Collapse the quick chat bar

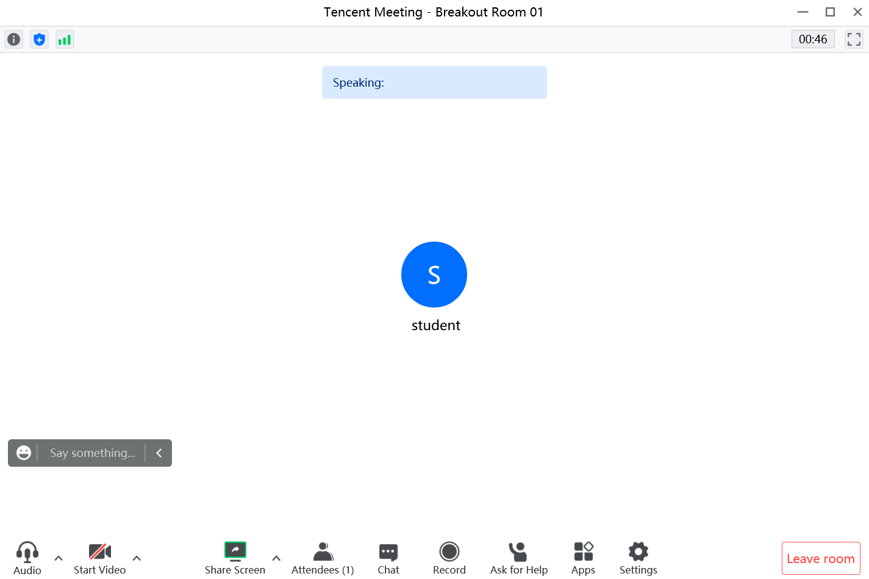click(159, 453)
